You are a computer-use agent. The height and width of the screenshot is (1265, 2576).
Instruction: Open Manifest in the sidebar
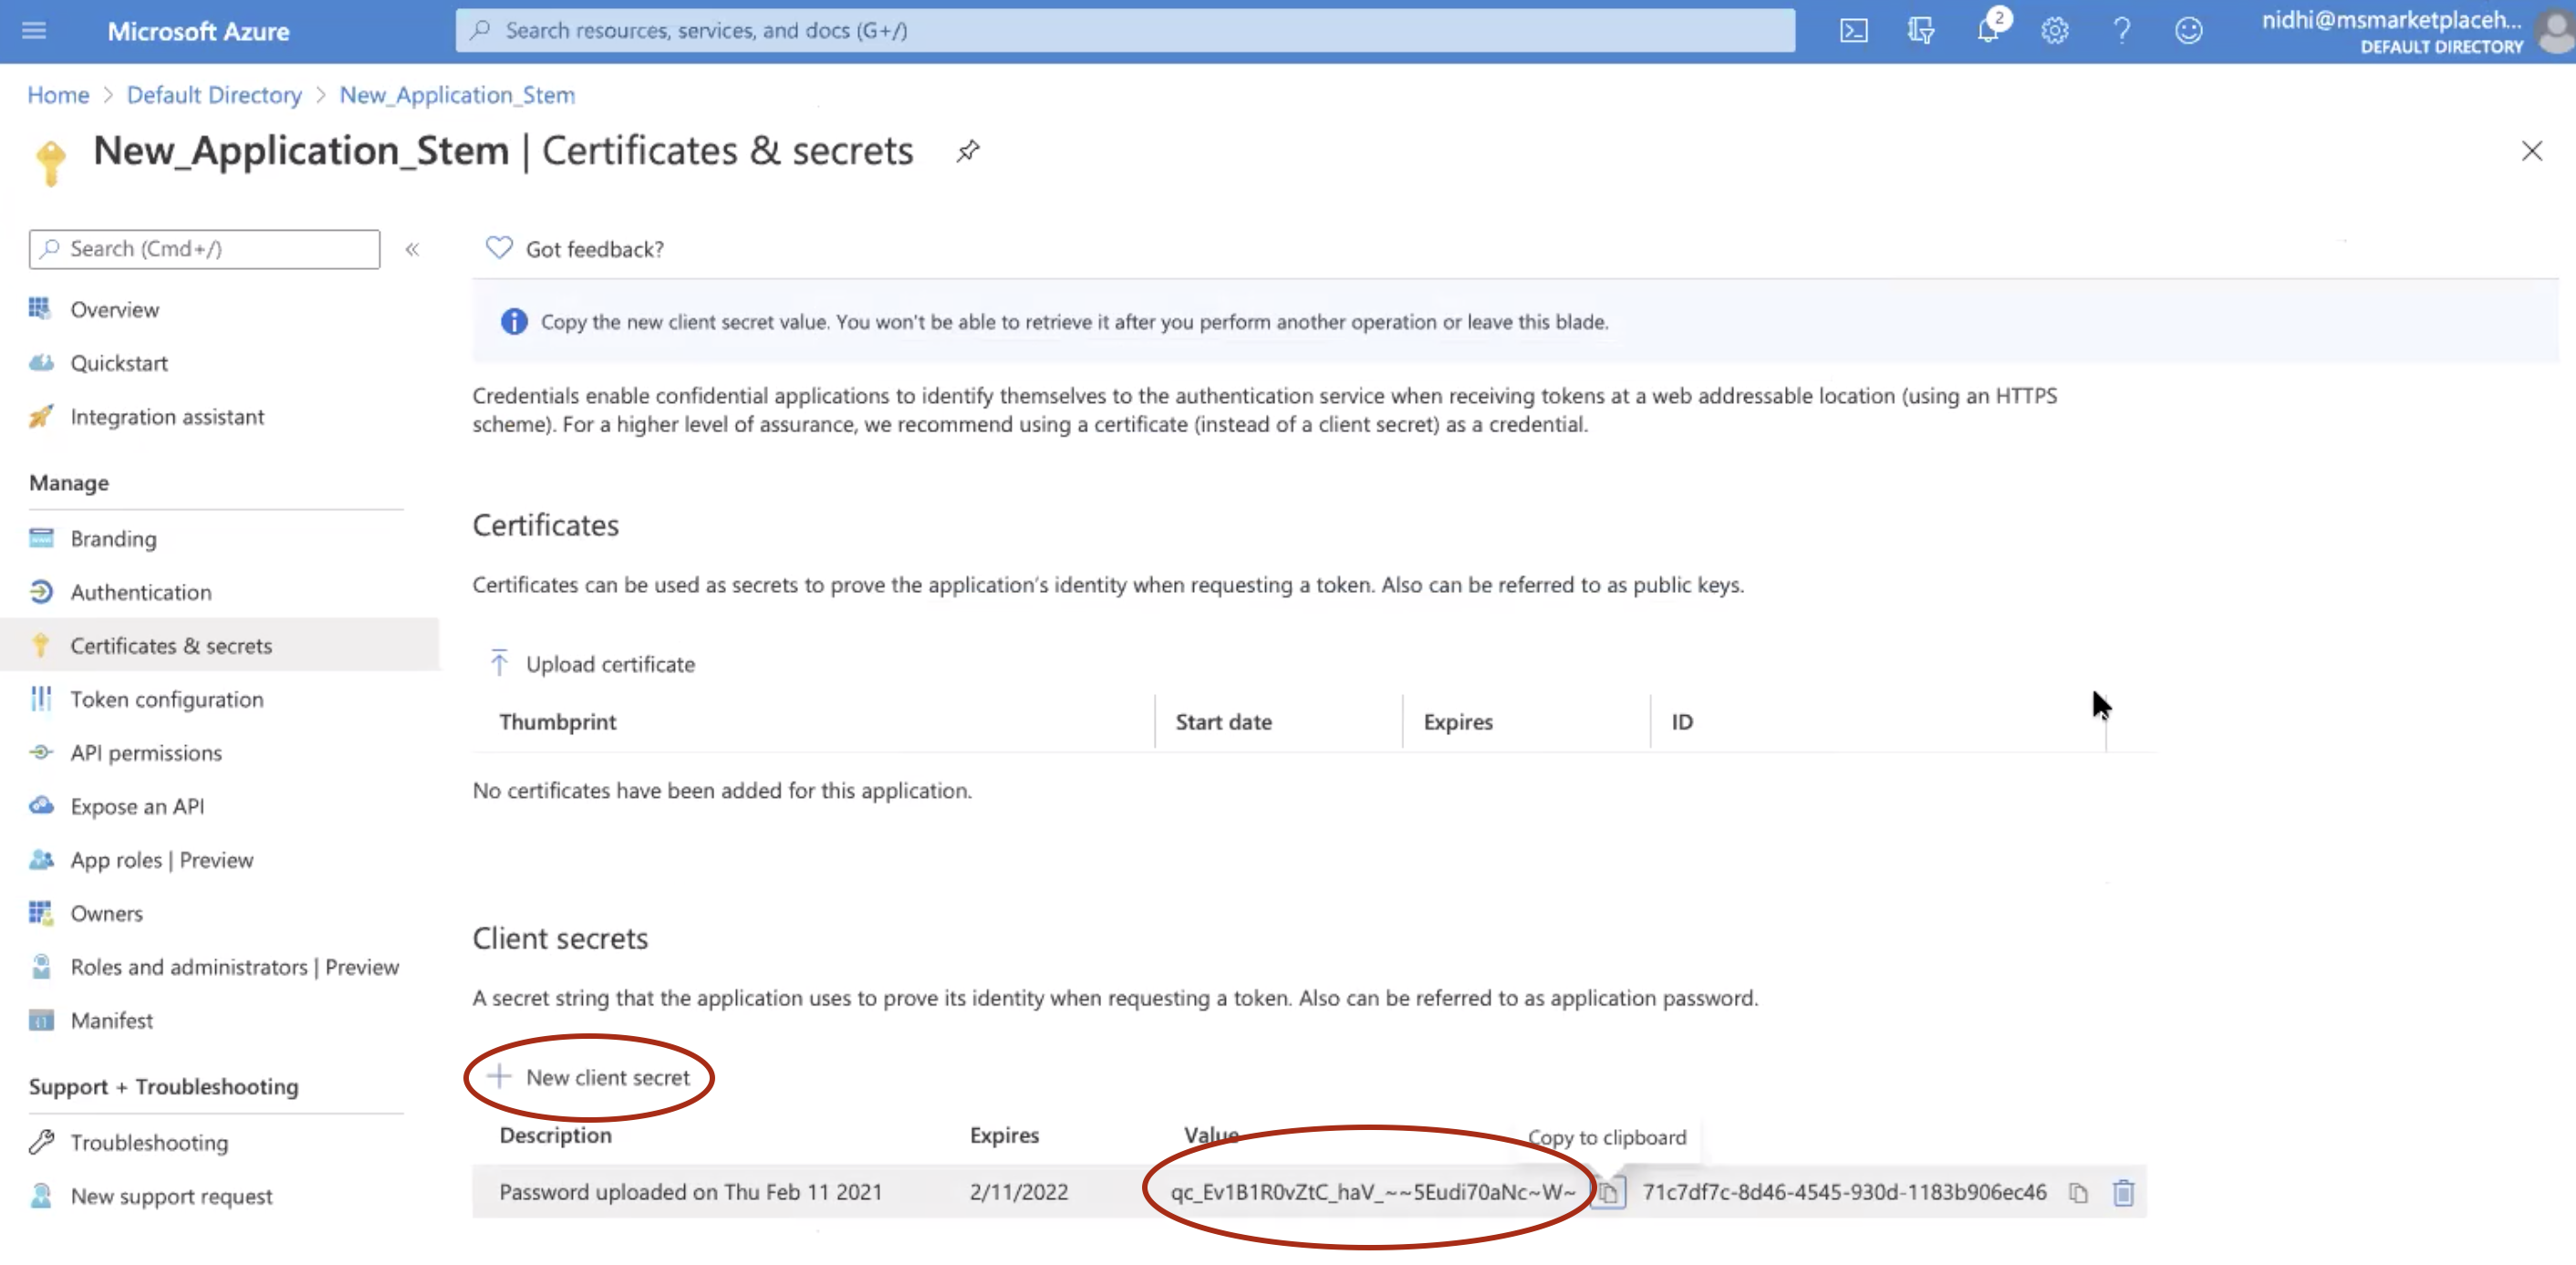pyautogui.click(x=111, y=1021)
